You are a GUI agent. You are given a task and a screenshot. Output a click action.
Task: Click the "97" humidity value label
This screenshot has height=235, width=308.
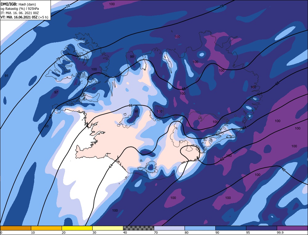pyautogui.click(x=56, y=92)
